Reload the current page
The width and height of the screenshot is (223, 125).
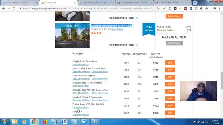(x=14, y=8)
